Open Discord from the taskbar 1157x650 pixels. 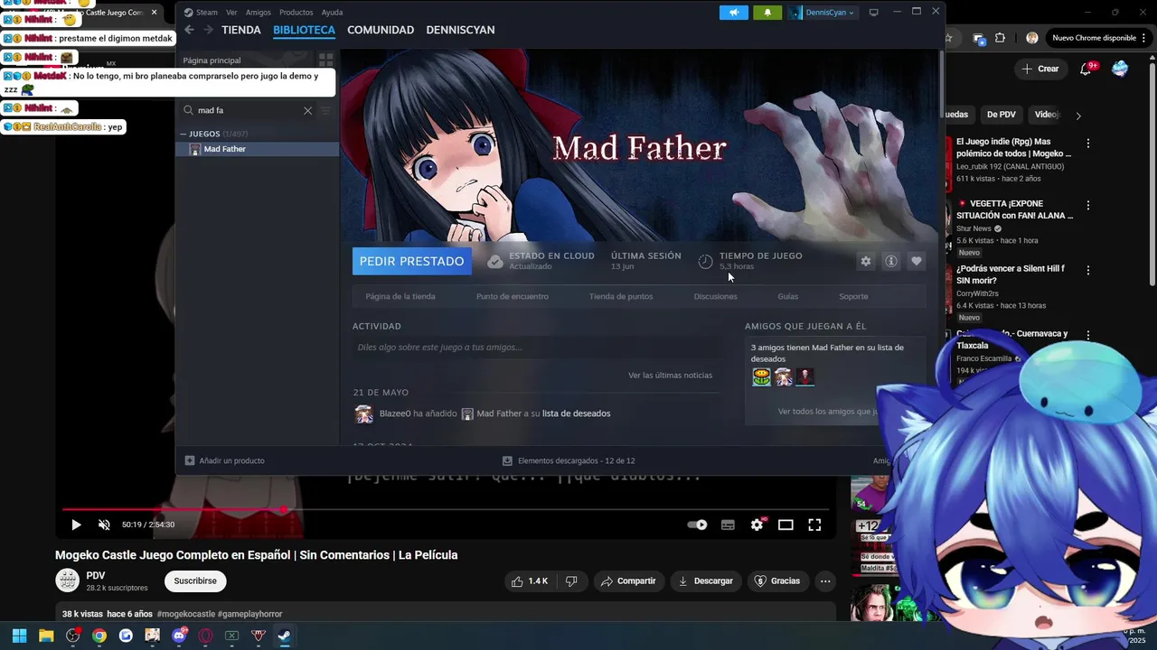[179, 636]
